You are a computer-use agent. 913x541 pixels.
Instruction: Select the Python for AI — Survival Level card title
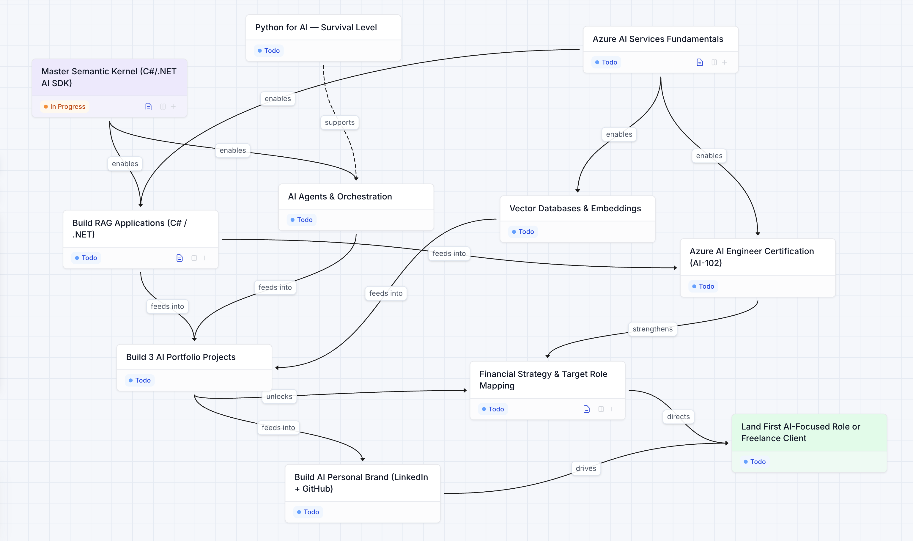[x=316, y=27]
